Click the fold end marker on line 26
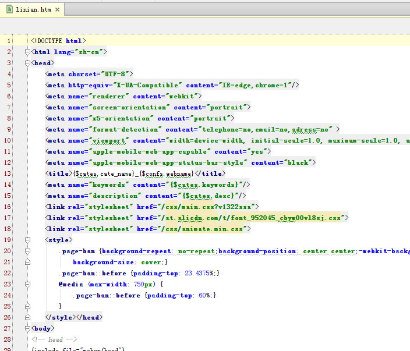Image resolution: width=410 pixels, height=351 pixels. click(27, 317)
